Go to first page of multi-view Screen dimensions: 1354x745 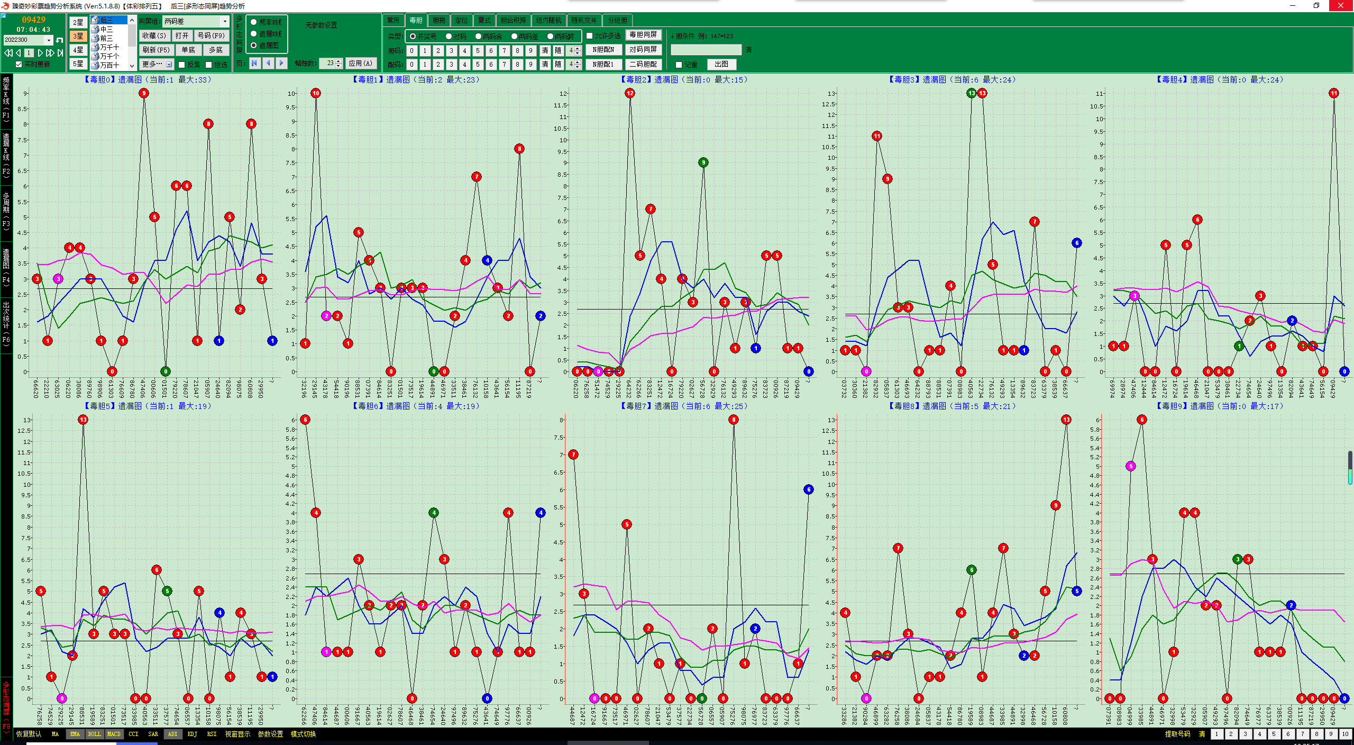tap(255, 63)
